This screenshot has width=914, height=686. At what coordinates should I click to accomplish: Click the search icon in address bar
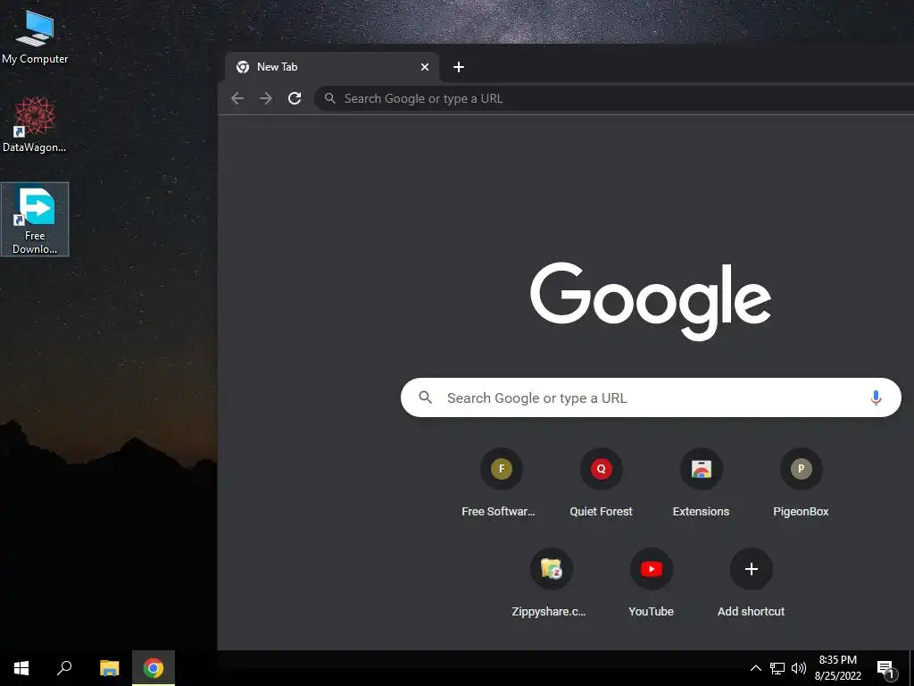tap(330, 98)
